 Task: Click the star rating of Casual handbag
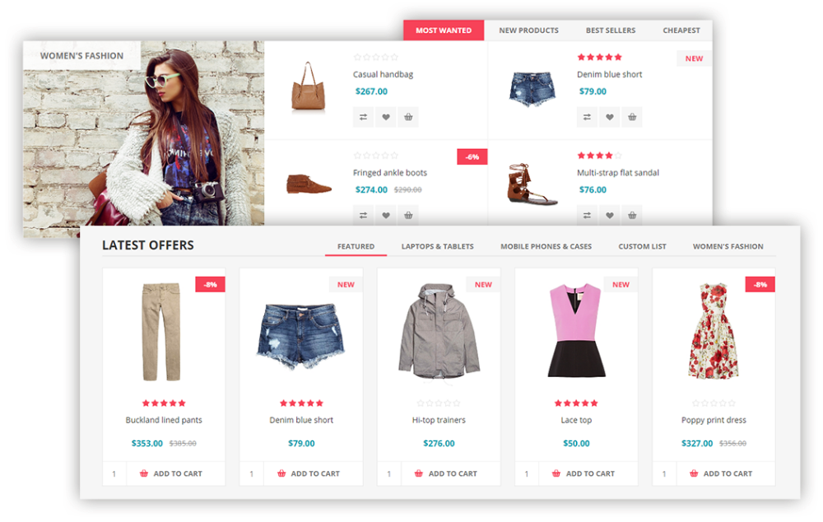[x=375, y=57]
